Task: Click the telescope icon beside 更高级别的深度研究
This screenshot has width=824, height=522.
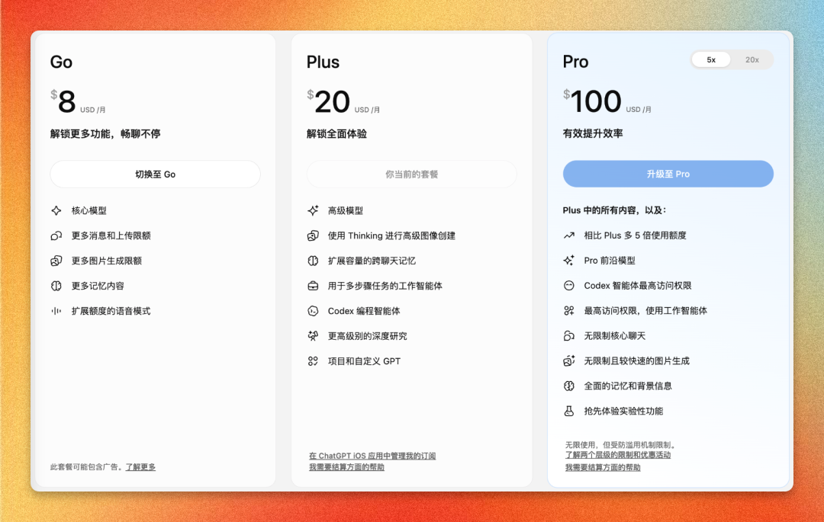Action: tap(313, 336)
